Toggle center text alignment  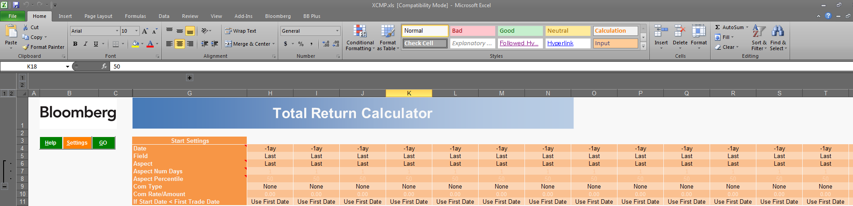coord(180,44)
